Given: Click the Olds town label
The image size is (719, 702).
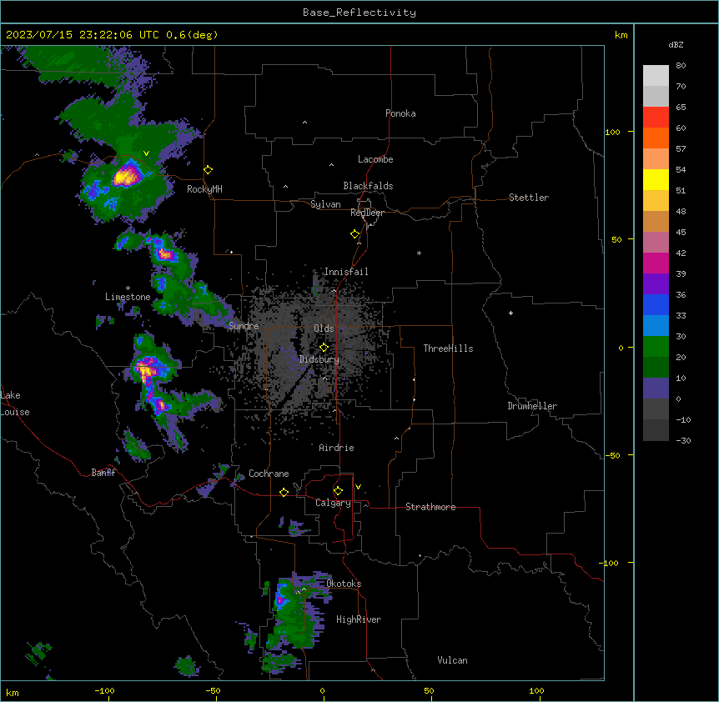Looking at the screenshot, I should click(324, 328).
